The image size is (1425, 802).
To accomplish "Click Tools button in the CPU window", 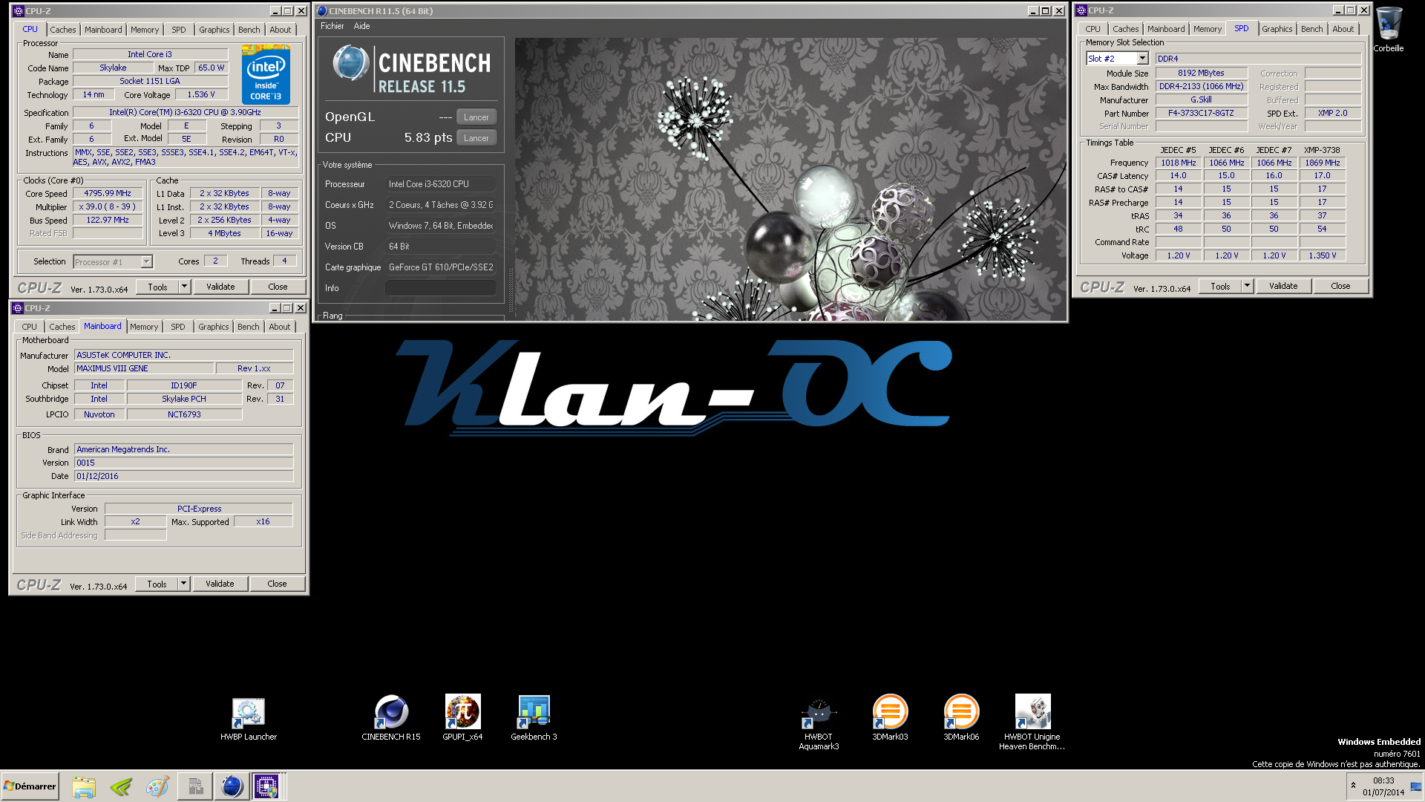I will [x=158, y=287].
